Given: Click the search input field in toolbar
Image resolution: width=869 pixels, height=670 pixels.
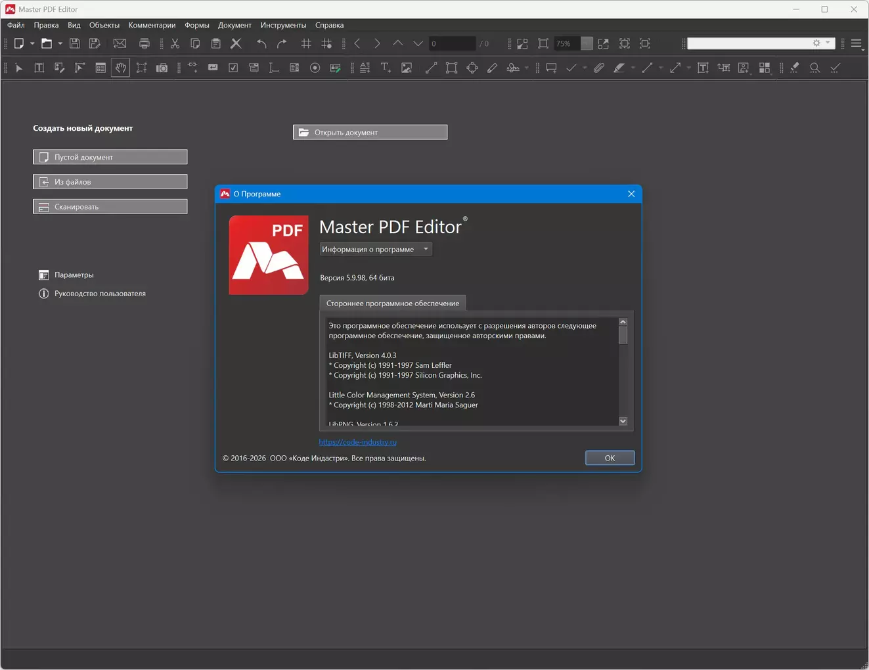Looking at the screenshot, I should coord(747,43).
